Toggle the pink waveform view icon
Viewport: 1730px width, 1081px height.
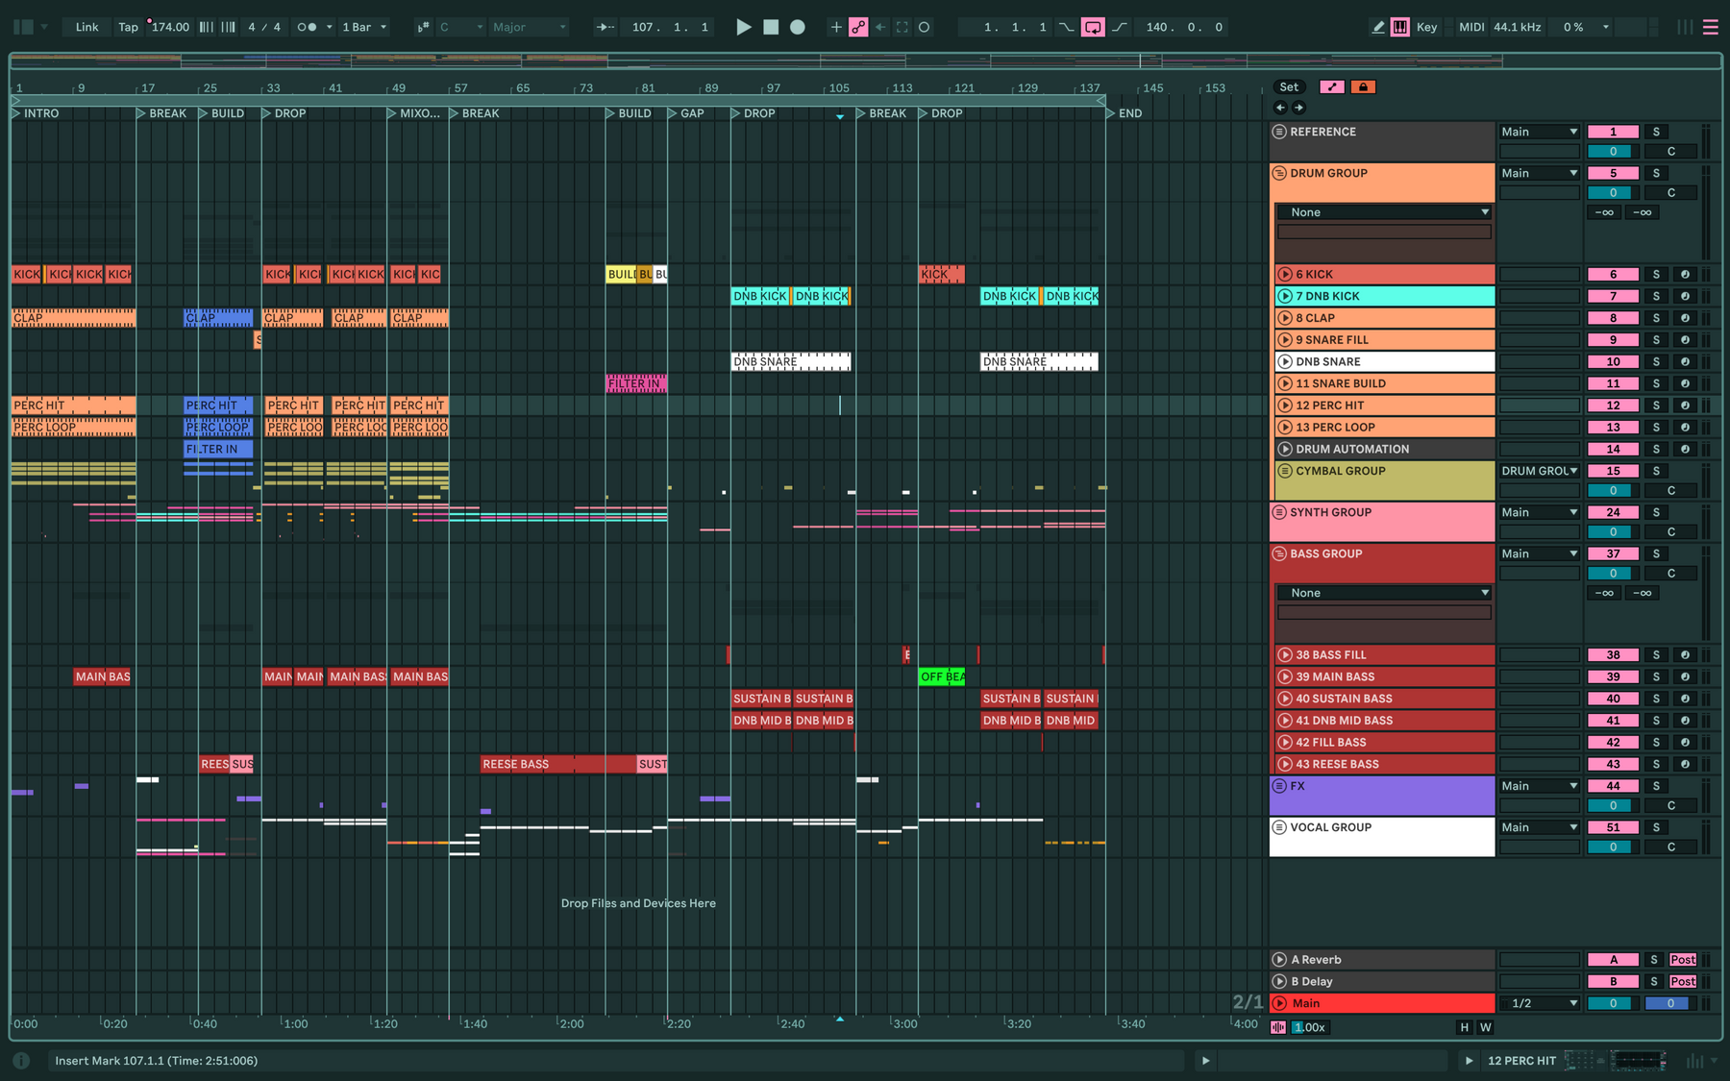coord(1278,1027)
